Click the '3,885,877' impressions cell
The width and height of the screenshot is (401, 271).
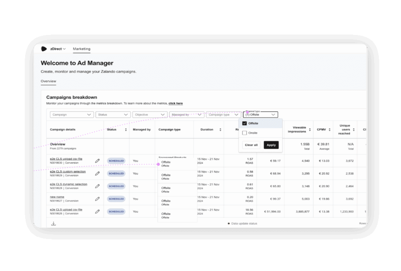pyautogui.click(x=302, y=211)
